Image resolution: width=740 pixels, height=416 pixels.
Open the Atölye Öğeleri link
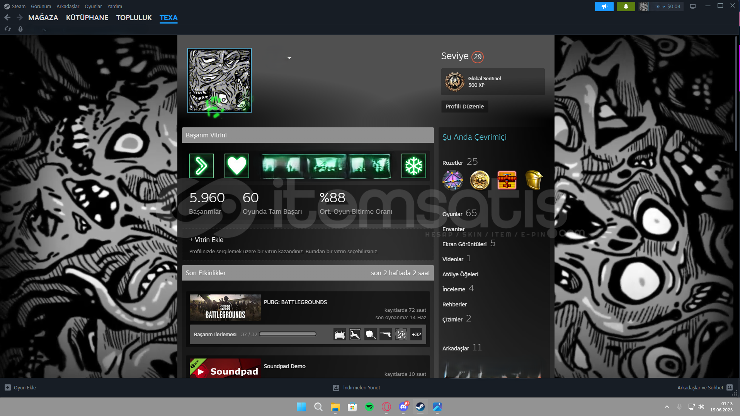[460, 274]
